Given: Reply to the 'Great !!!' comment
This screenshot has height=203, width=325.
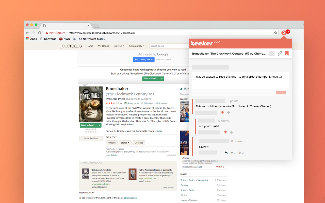Looking at the screenshot, I should pos(226,153).
